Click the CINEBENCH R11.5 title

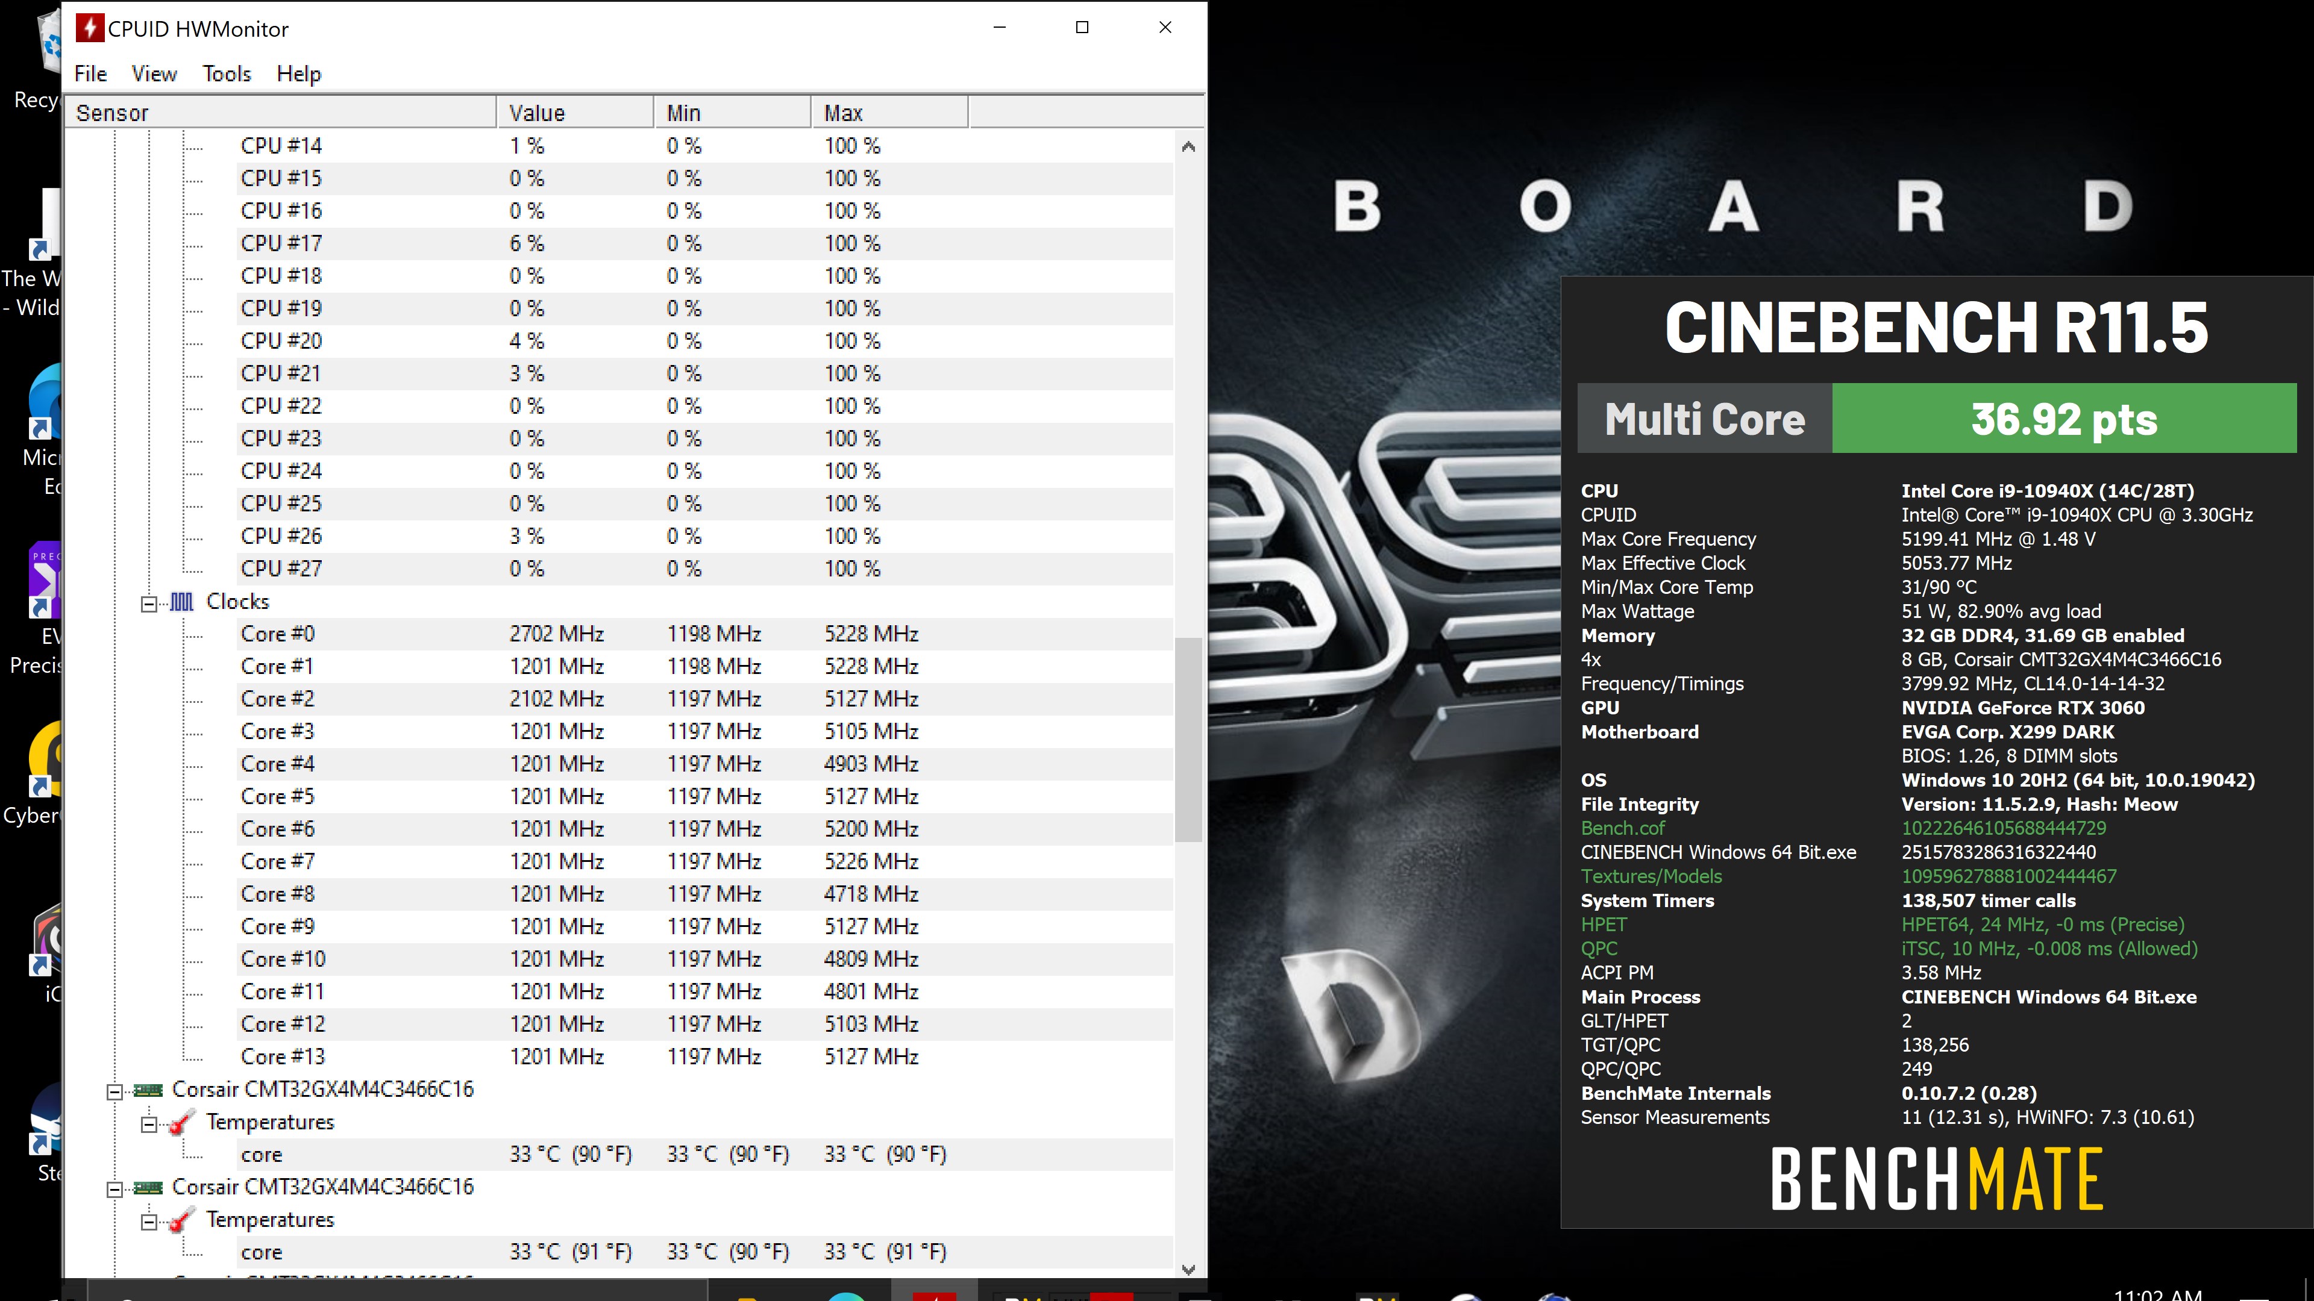pos(1937,328)
